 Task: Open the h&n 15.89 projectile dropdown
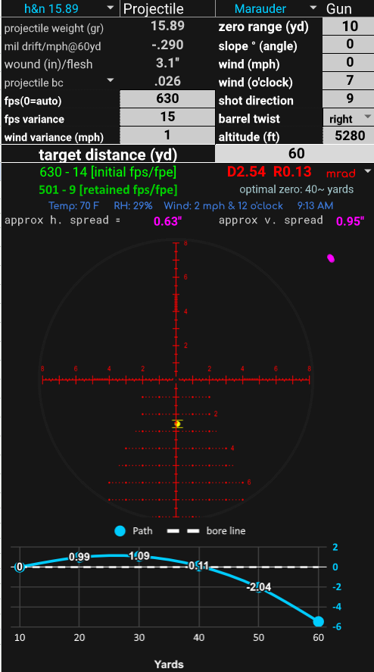pos(60,8)
